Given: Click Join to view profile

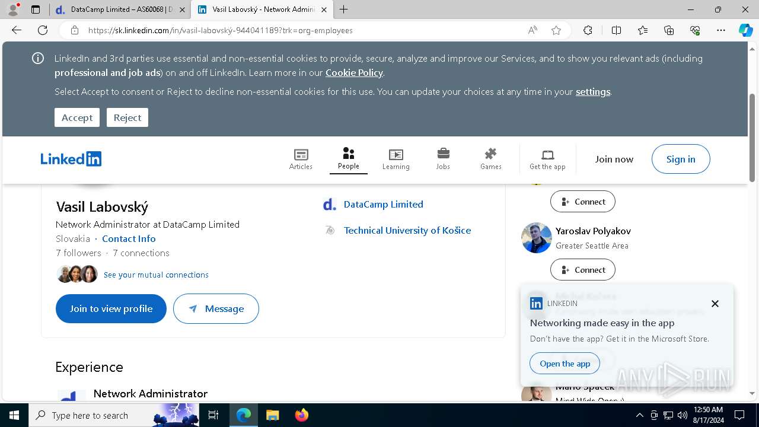Looking at the screenshot, I should 111,308.
